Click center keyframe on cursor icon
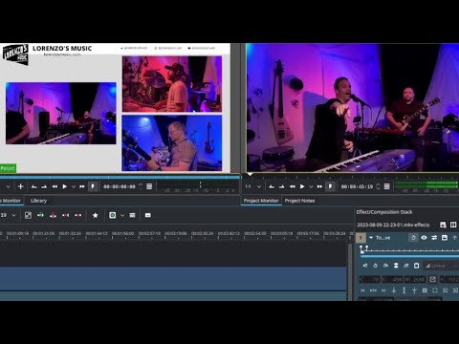Screen dimensions: 459x344 pos(396,266)
